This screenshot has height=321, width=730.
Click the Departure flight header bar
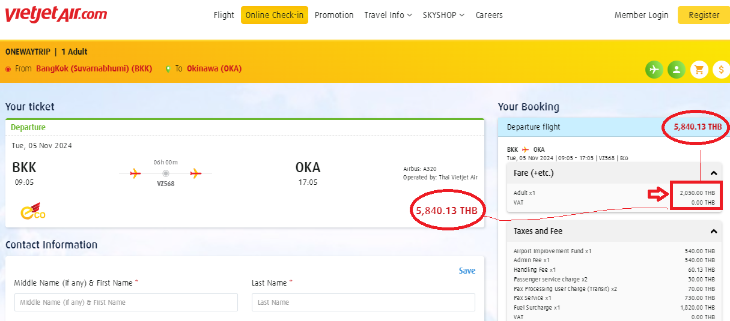tap(614, 127)
